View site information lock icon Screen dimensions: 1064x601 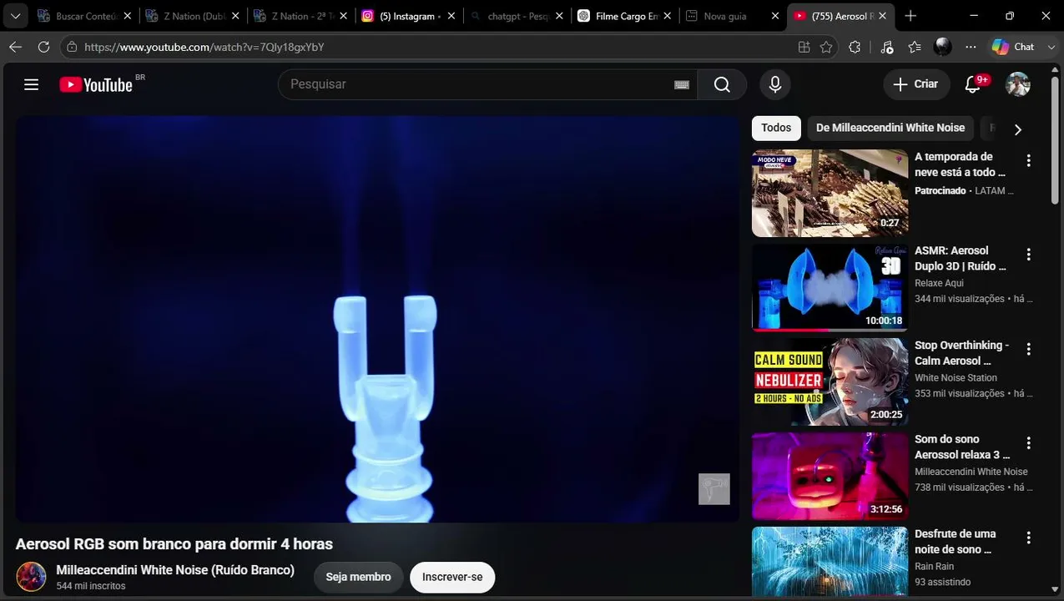(73, 47)
